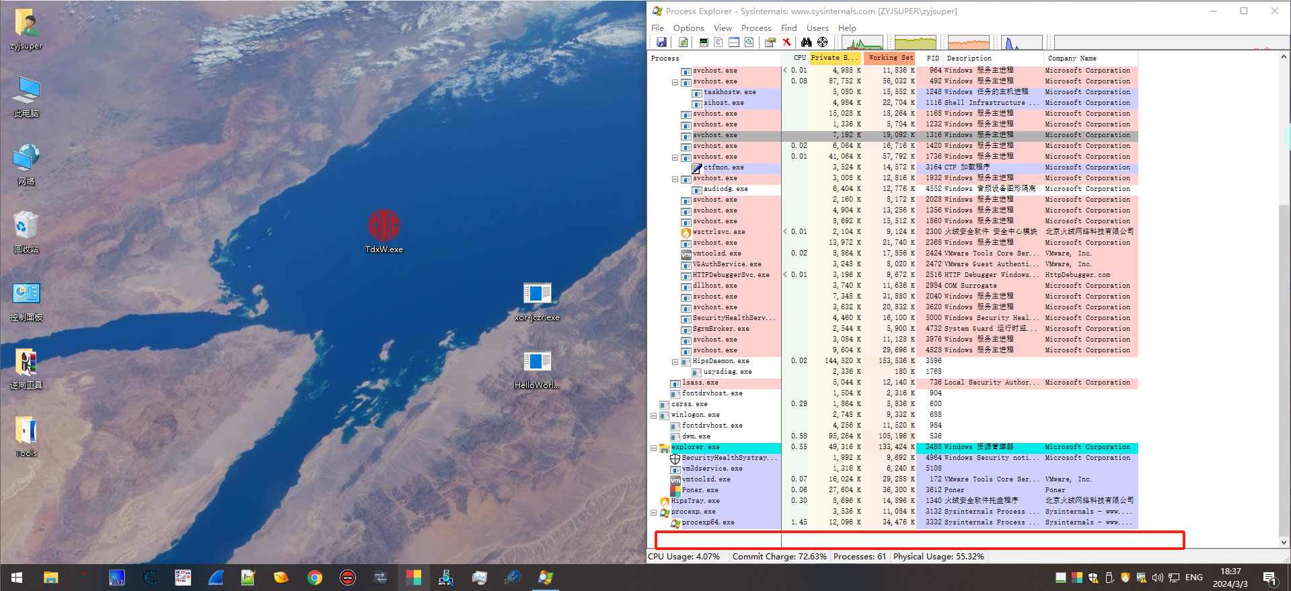The width and height of the screenshot is (1291, 591).
Task: Click the yellow commit history mini graph
Action: coord(916,43)
